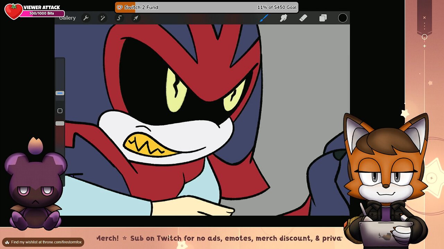Screen dimensions: 444x249
Task: Open the Actions wrench menu
Action: (86, 18)
